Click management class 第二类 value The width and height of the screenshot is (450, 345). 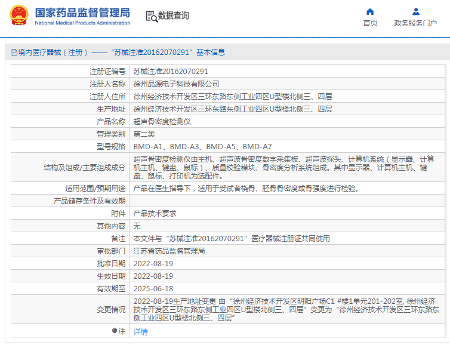coord(144,134)
